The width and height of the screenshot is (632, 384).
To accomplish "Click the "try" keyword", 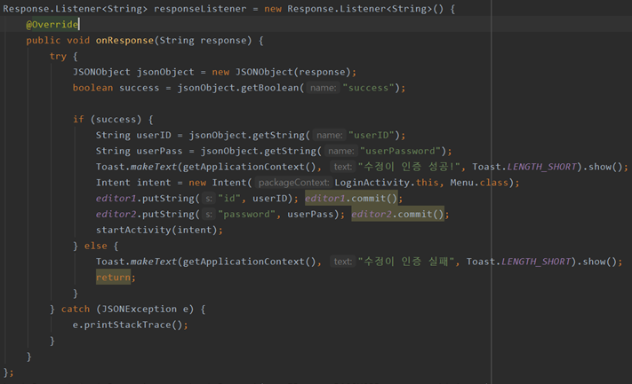I will [58, 56].
